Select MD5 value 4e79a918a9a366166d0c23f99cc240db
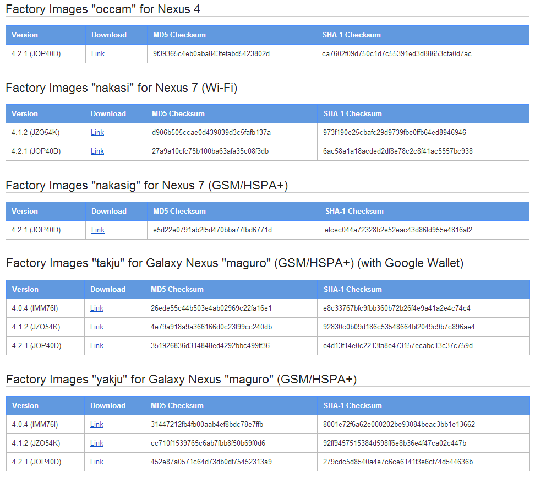 tap(211, 327)
